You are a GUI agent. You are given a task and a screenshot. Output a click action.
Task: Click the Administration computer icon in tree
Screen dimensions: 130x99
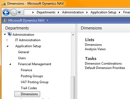(10, 34)
